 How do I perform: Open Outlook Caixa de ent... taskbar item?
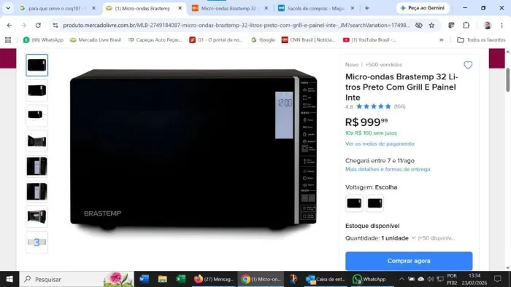(326, 279)
